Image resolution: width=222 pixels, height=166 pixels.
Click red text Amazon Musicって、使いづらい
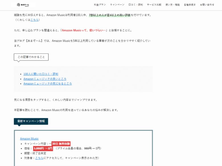(84, 30)
